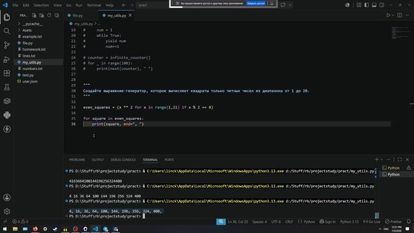414x233 pixels.
Task: Collapse all folders in Explorer
Action: pos(57,16)
